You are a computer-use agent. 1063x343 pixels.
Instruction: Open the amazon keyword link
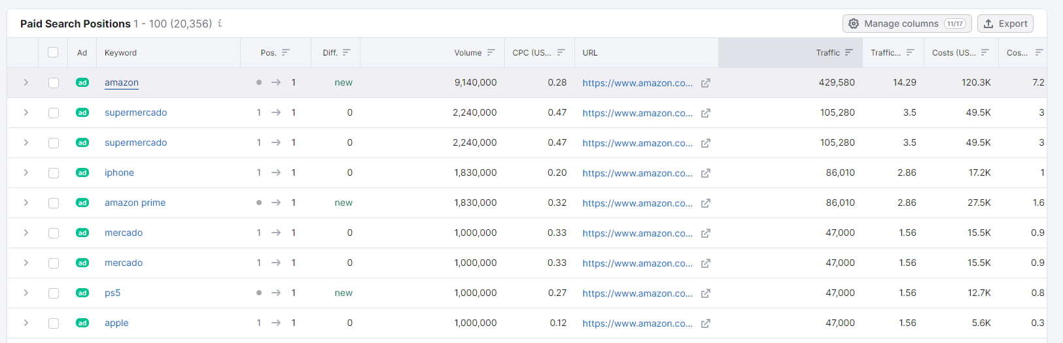(x=122, y=83)
